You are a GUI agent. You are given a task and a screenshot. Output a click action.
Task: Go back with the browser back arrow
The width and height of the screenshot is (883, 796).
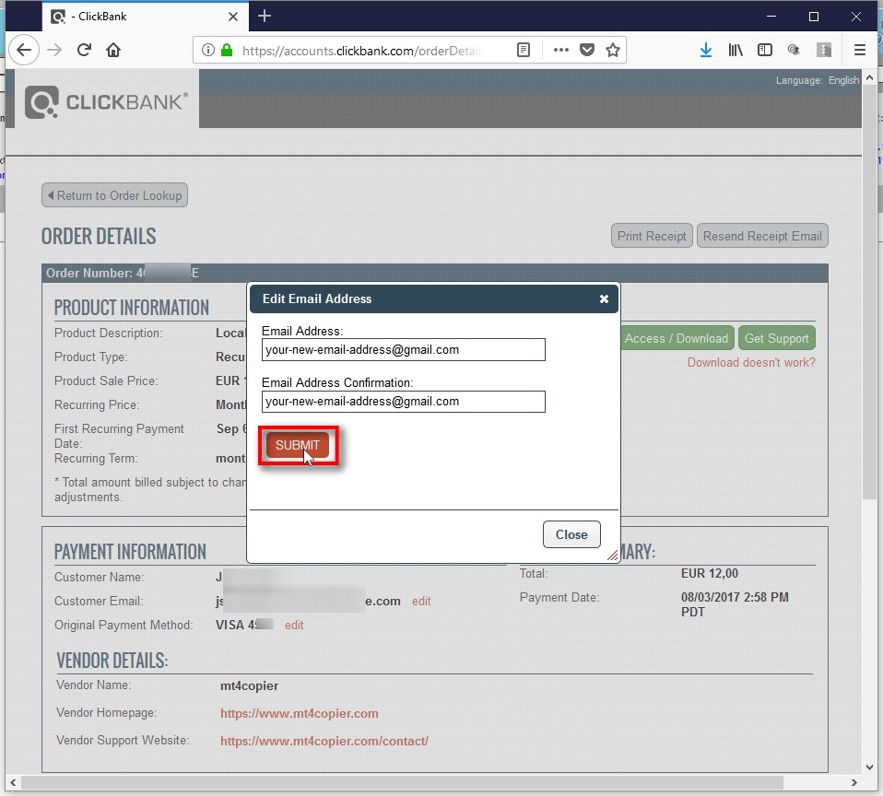[x=24, y=50]
